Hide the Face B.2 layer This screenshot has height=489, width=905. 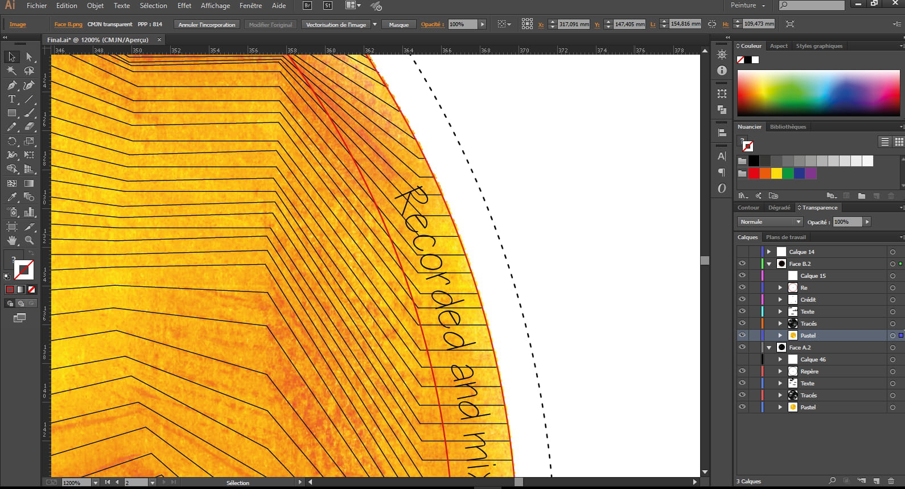pos(742,264)
